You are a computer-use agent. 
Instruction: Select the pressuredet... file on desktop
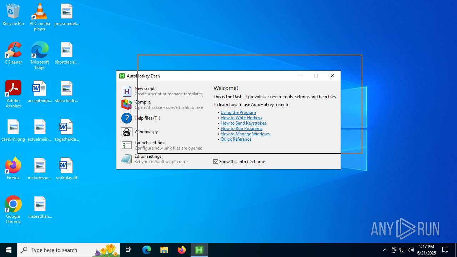(67, 15)
